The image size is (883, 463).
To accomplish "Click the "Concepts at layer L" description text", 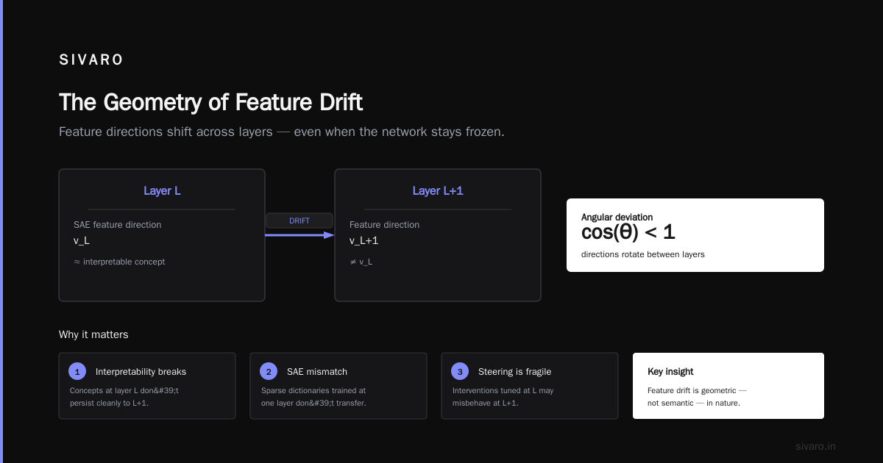I will (124, 397).
